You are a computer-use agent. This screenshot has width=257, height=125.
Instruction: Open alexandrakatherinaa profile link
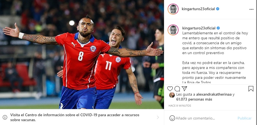point(214,95)
